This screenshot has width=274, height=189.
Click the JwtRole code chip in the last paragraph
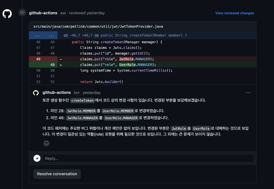[179, 128]
